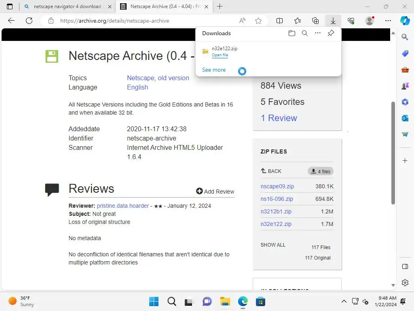Toggle the Downloads toolbar button

click(333, 21)
